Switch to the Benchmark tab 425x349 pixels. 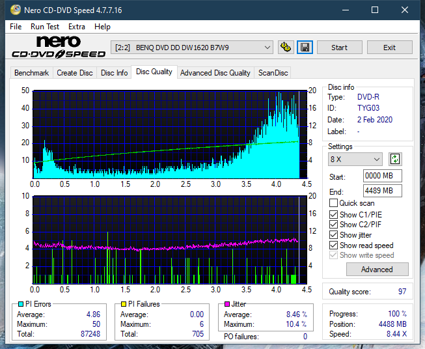coord(32,73)
